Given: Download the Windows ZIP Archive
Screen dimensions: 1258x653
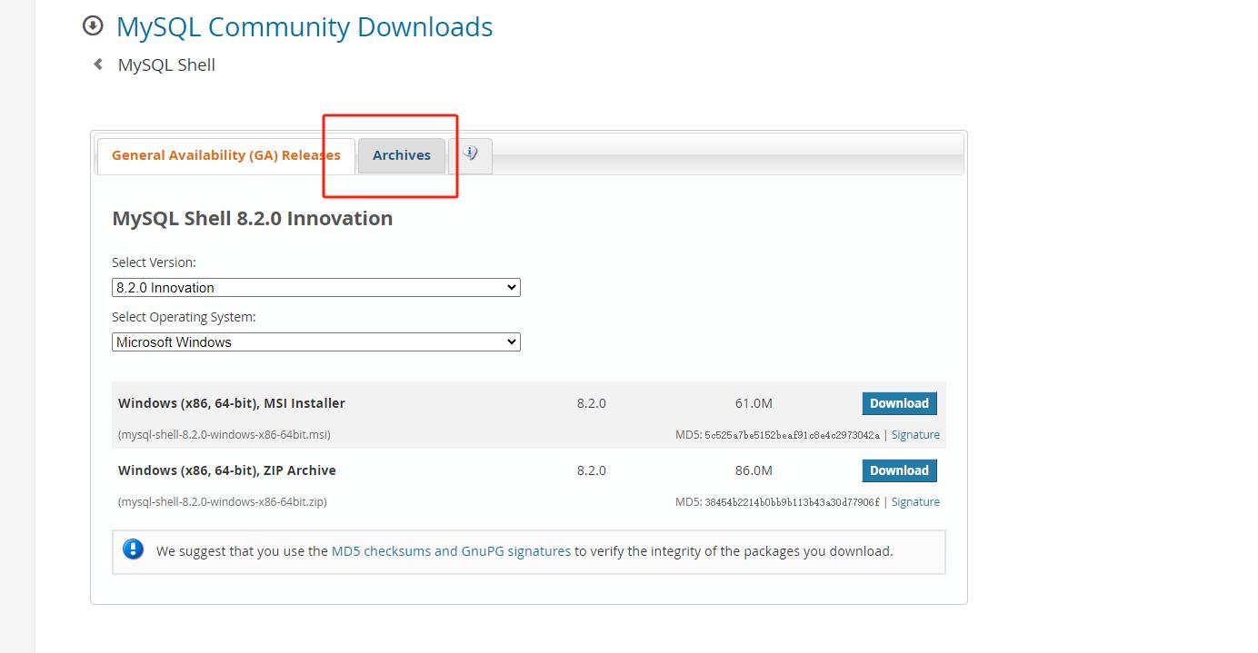Looking at the screenshot, I should [x=899, y=470].
